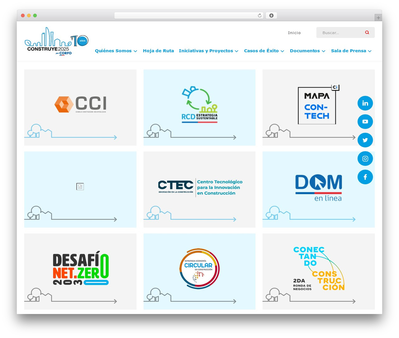
Task: Open the Mapa Con-Tech card
Action: point(319,108)
